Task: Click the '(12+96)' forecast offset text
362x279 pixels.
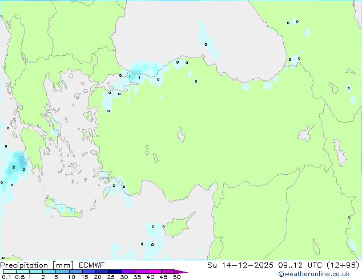Action: 343,265
